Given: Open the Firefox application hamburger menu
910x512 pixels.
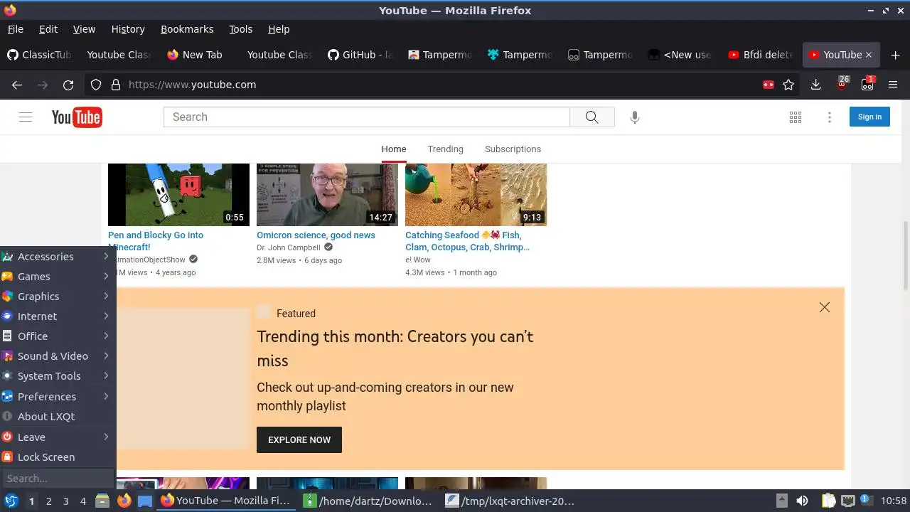Looking at the screenshot, I should coord(893,85).
